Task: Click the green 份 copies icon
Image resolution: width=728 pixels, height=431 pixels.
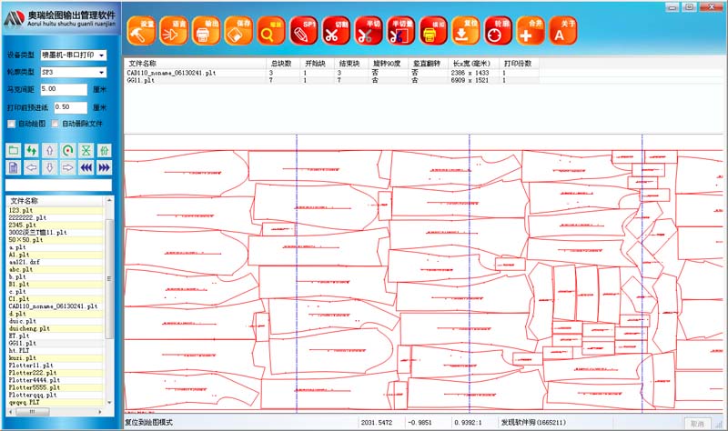Action: 104,150
